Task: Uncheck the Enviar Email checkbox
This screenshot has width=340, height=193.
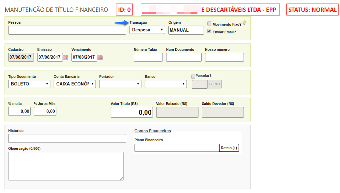Action: point(209,31)
